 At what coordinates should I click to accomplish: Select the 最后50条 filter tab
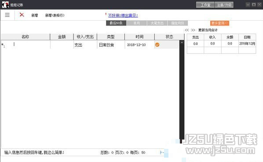click(116, 23)
